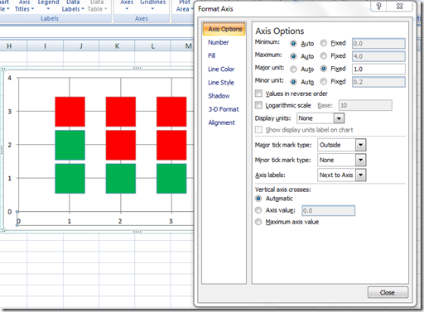Open the Axis labels dropdown
The height and width of the screenshot is (312, 424).
click(x=360, y=175)
